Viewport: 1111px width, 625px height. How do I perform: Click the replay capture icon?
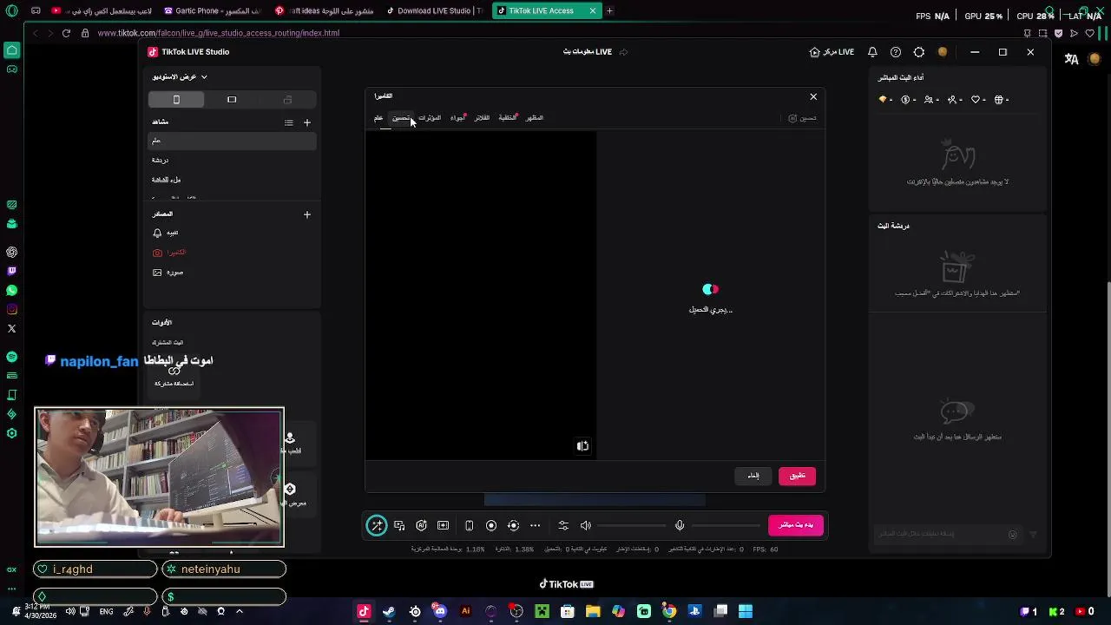pos(513,525)
